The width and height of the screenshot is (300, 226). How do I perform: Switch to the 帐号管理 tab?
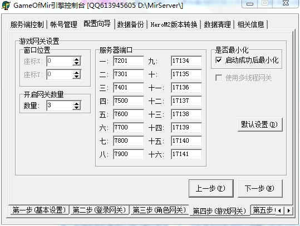point(63,24)
